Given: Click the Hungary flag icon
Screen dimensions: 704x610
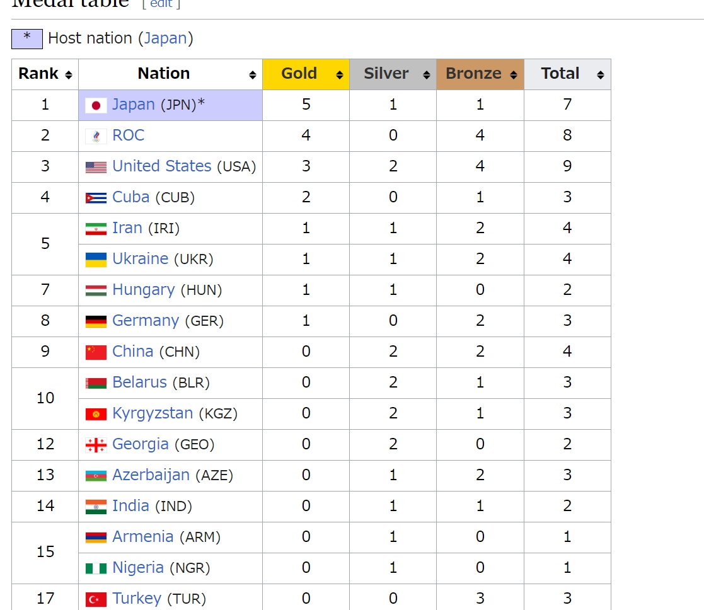Looking at the screenshot, I should pyautogui.click(x=96, y=291).
